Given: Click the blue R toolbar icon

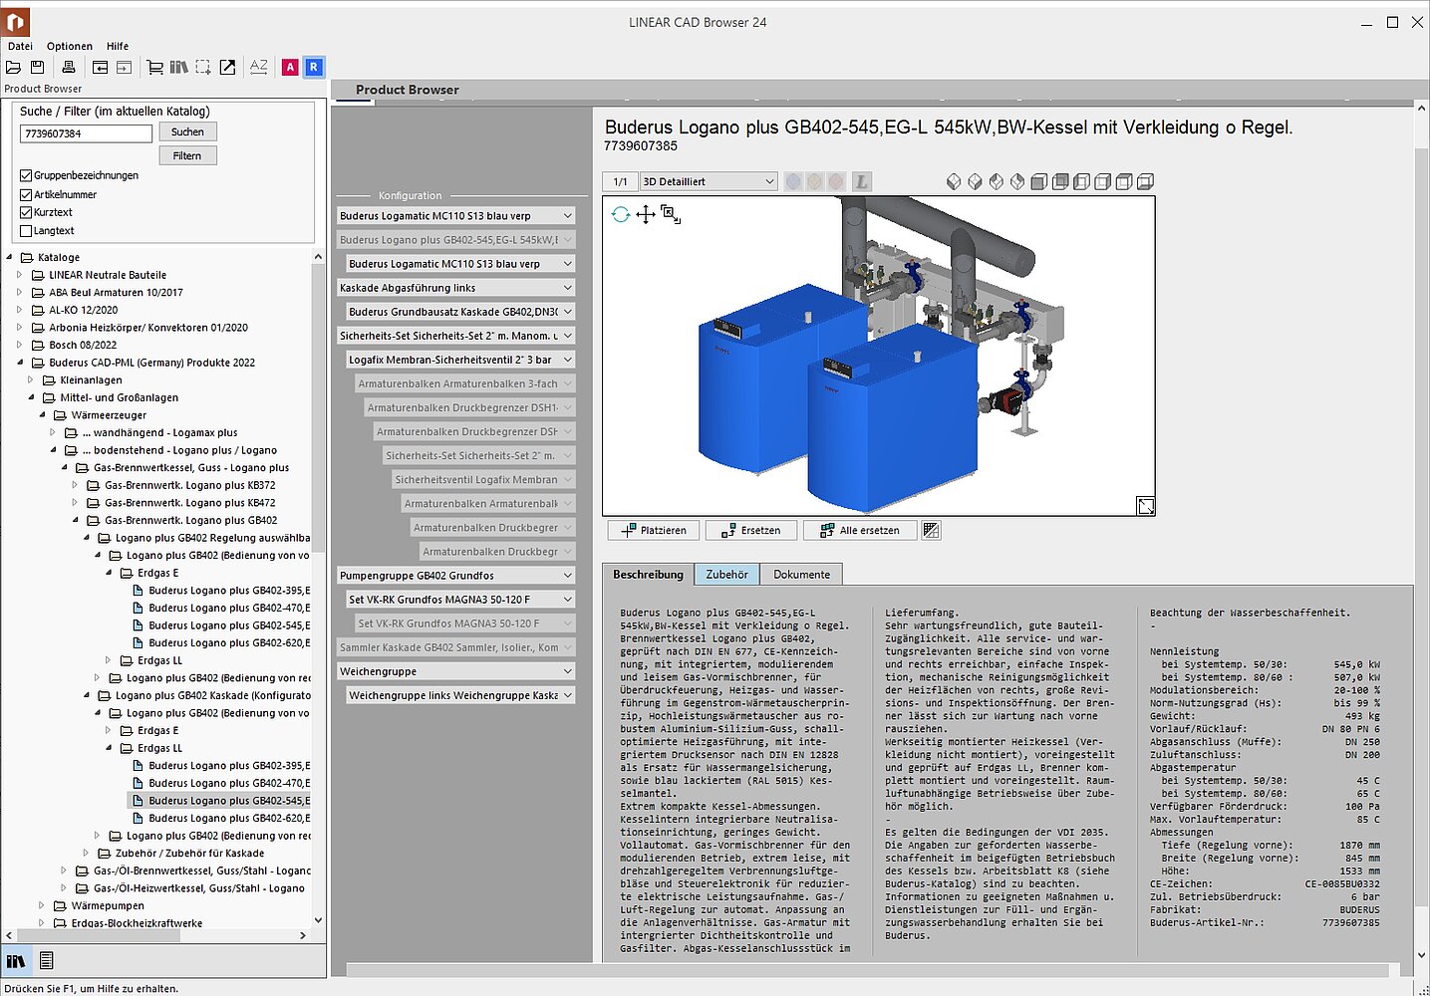Looking at the screenshot, I should [x=313, y=68].
